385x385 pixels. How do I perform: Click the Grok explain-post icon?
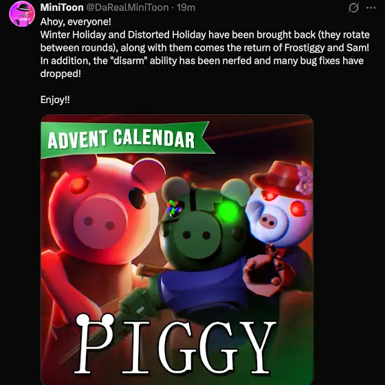pos(353,8)
